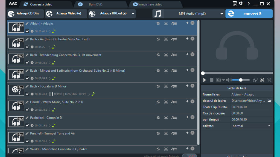Click the converti! button
The width and height of the screenshot is (280, 157).
point(249,14)
